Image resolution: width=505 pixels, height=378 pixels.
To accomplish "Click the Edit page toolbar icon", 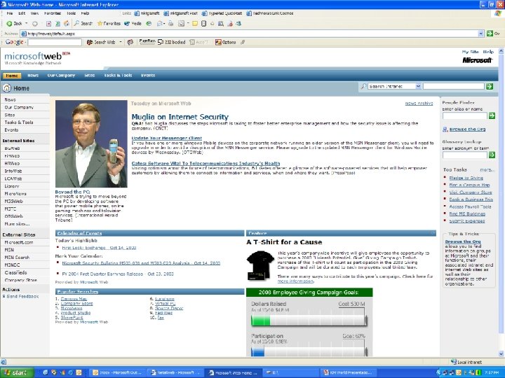I will (x=182, y=24).
